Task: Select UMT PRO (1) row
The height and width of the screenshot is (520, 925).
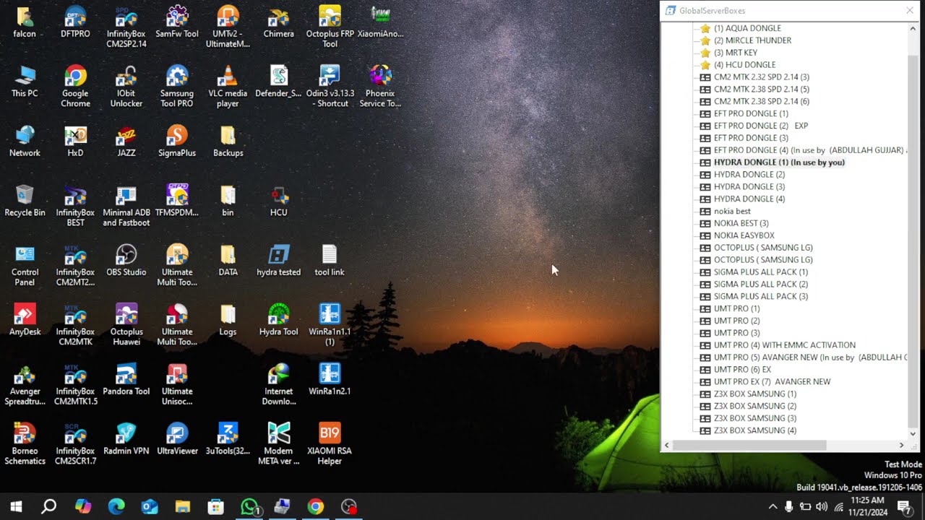Action: (736, 309)
